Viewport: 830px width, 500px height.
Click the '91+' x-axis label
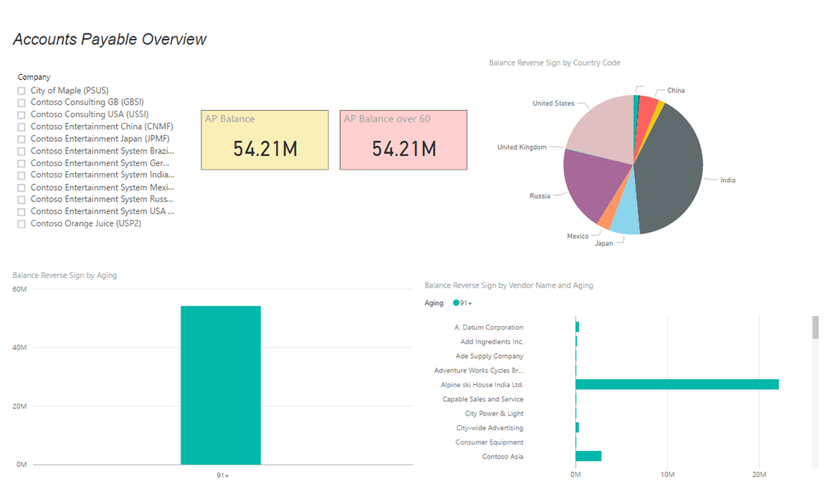[222, 476]
